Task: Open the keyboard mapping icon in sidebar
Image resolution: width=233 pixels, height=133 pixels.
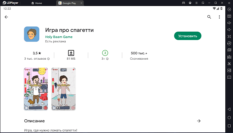Action: tap(229, 16)
